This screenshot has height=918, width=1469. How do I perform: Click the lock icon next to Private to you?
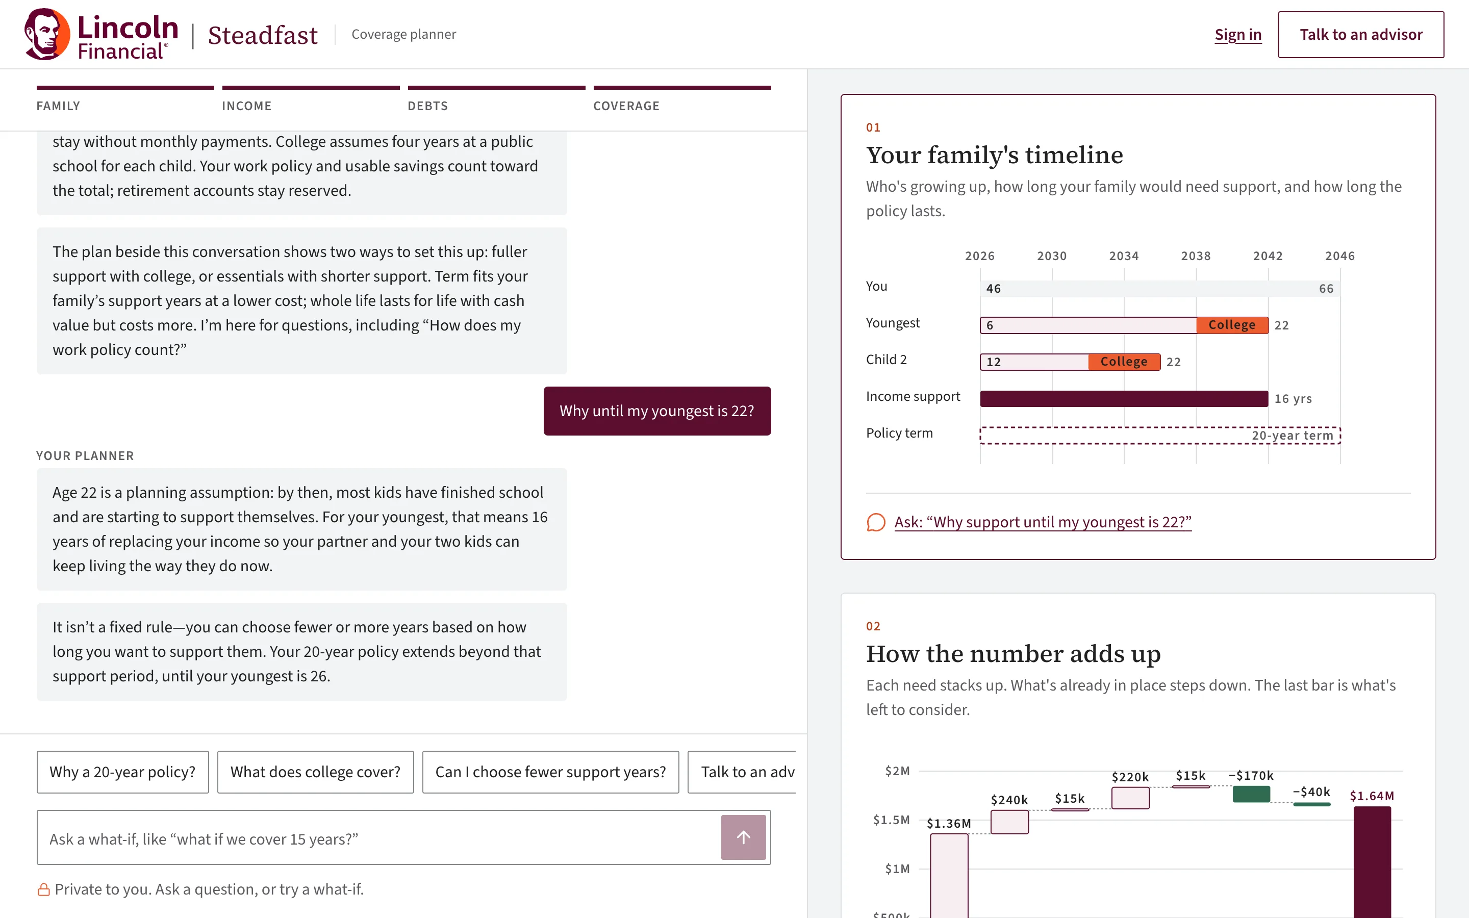(x=44, y=889)
